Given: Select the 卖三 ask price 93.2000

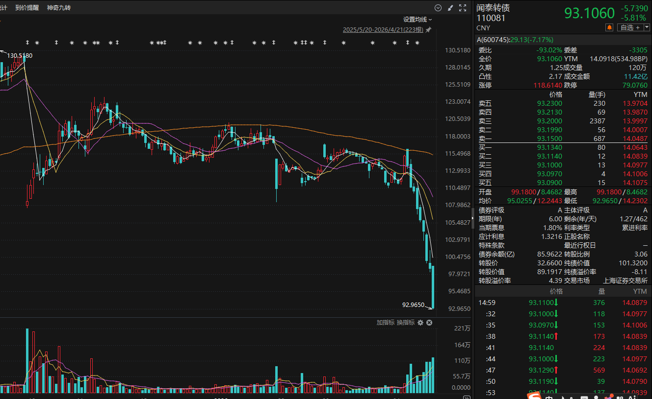Looking at the screenshot, I should pyautogui.click(x=549, y=121).
